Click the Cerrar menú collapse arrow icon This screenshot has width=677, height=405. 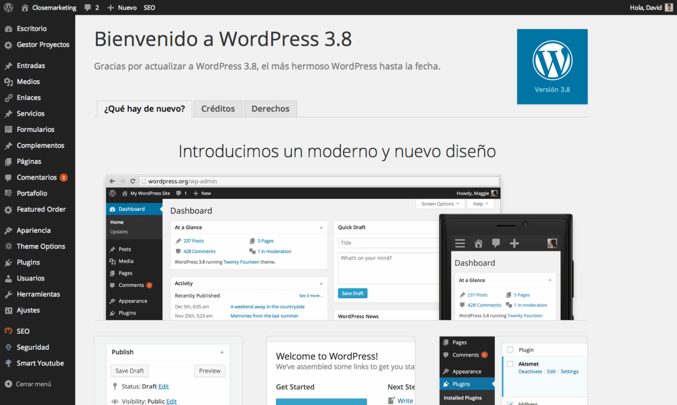(x=8, y=384)
